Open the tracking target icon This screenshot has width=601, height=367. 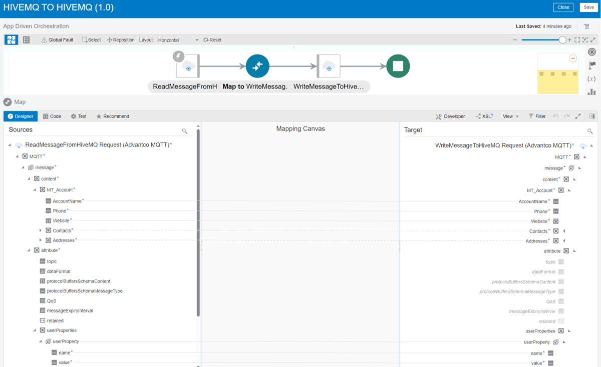tap(592, 51)
